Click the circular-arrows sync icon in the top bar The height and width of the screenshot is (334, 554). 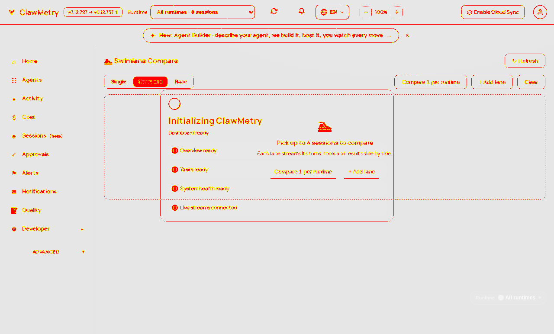[x=274, y=12]
